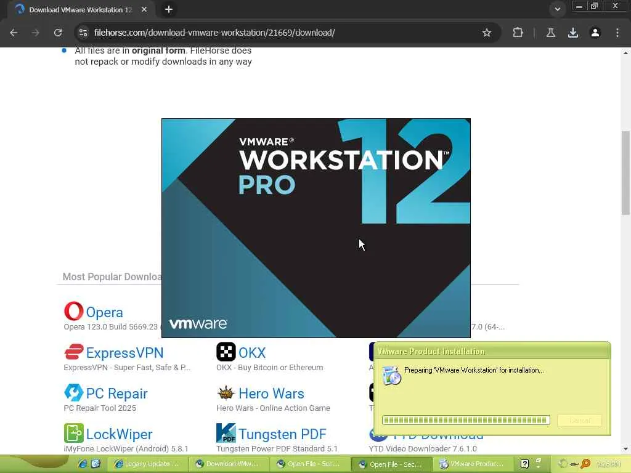Reload the FileHorse download page
The height and width of the screenshot is (473, 631).
pos(58,33)
